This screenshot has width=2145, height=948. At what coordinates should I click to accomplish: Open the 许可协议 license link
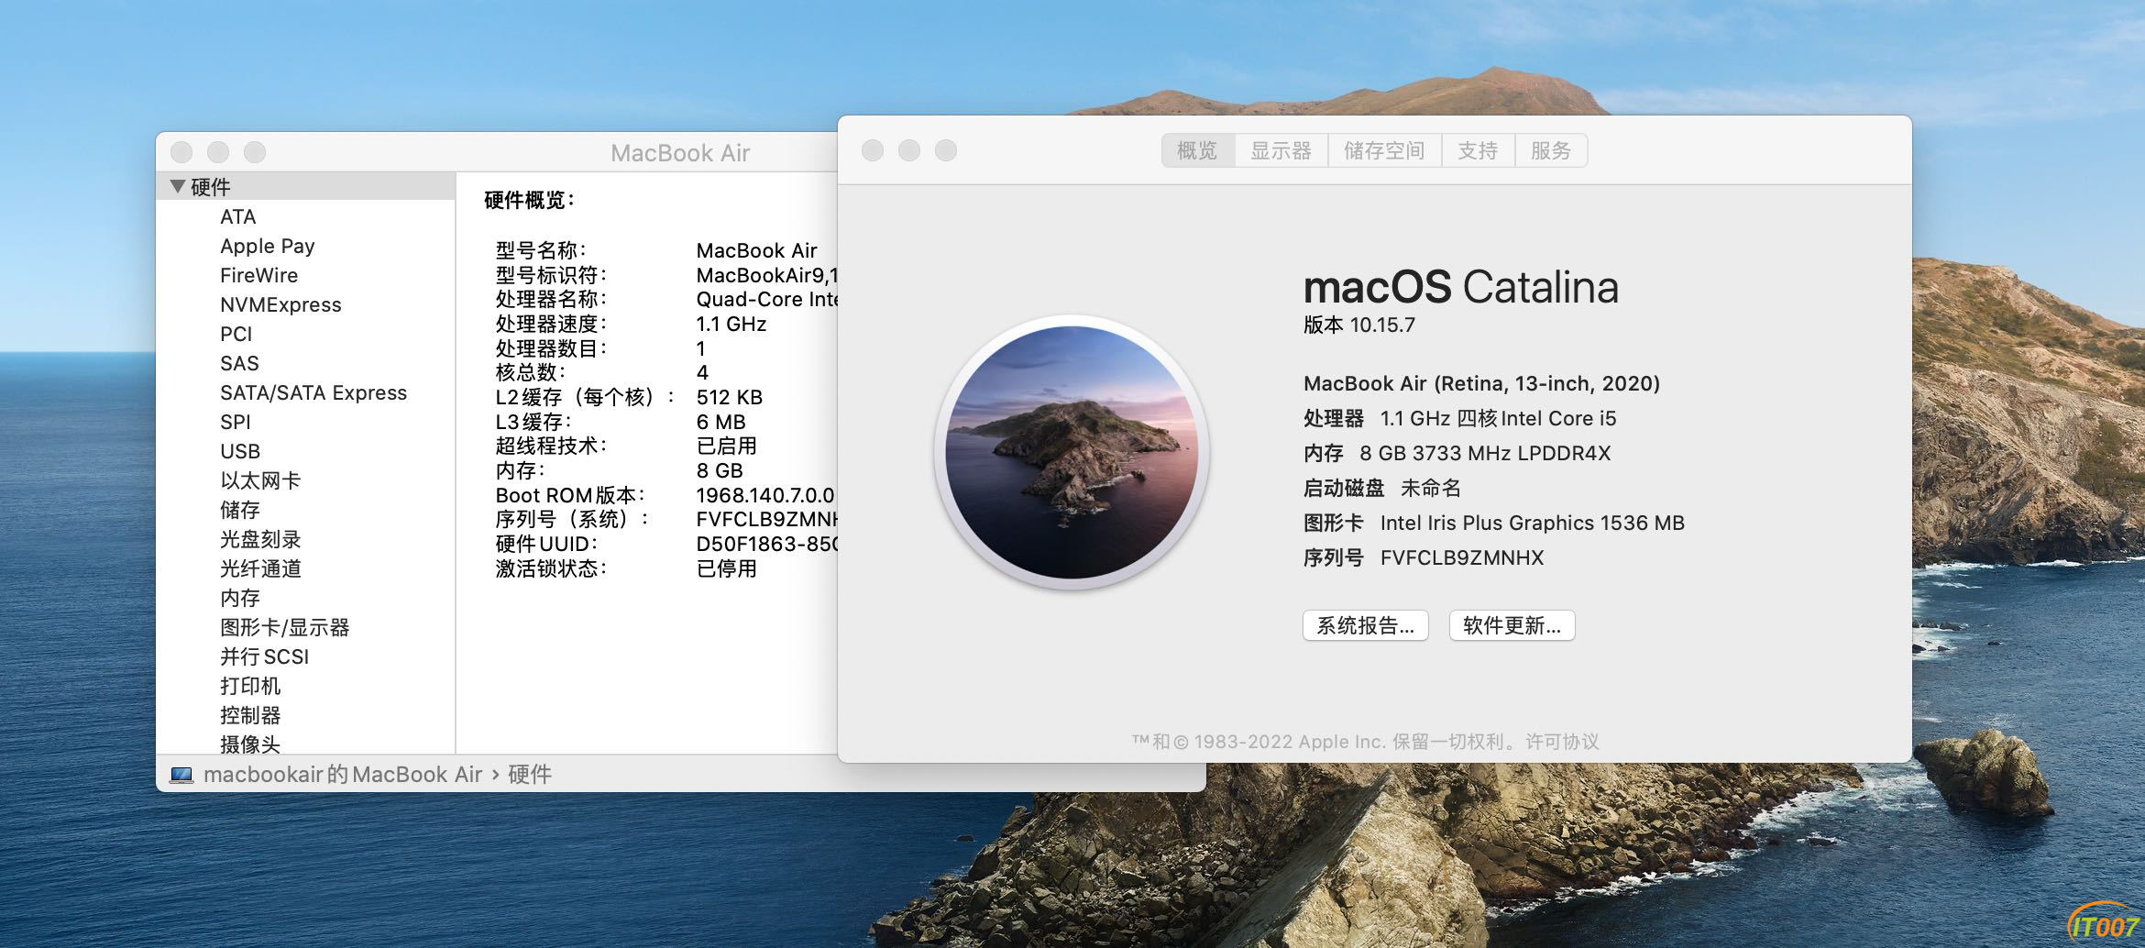[1562, 742]
